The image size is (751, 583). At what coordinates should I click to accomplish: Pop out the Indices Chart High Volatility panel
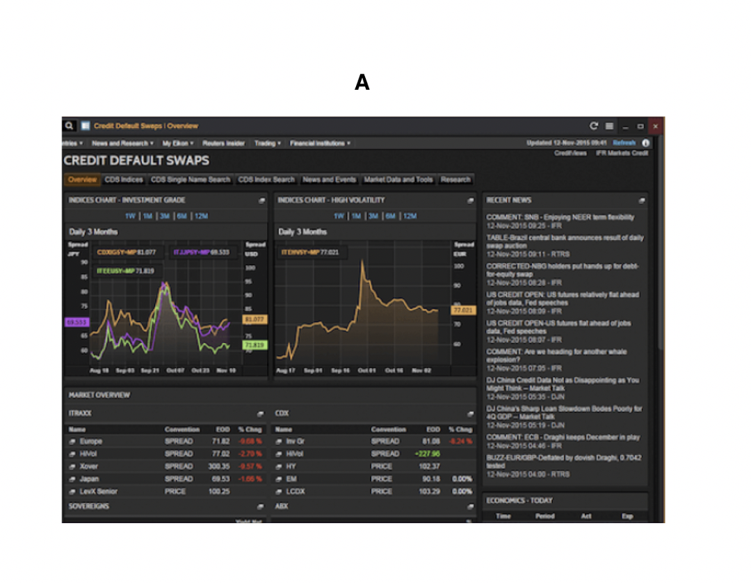[x=470, y=200]
